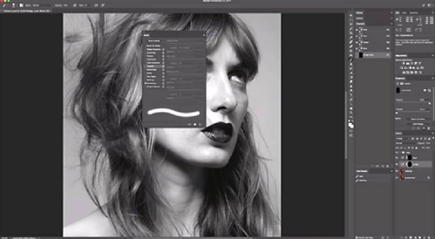Hide the Green channel

[357, 42]
